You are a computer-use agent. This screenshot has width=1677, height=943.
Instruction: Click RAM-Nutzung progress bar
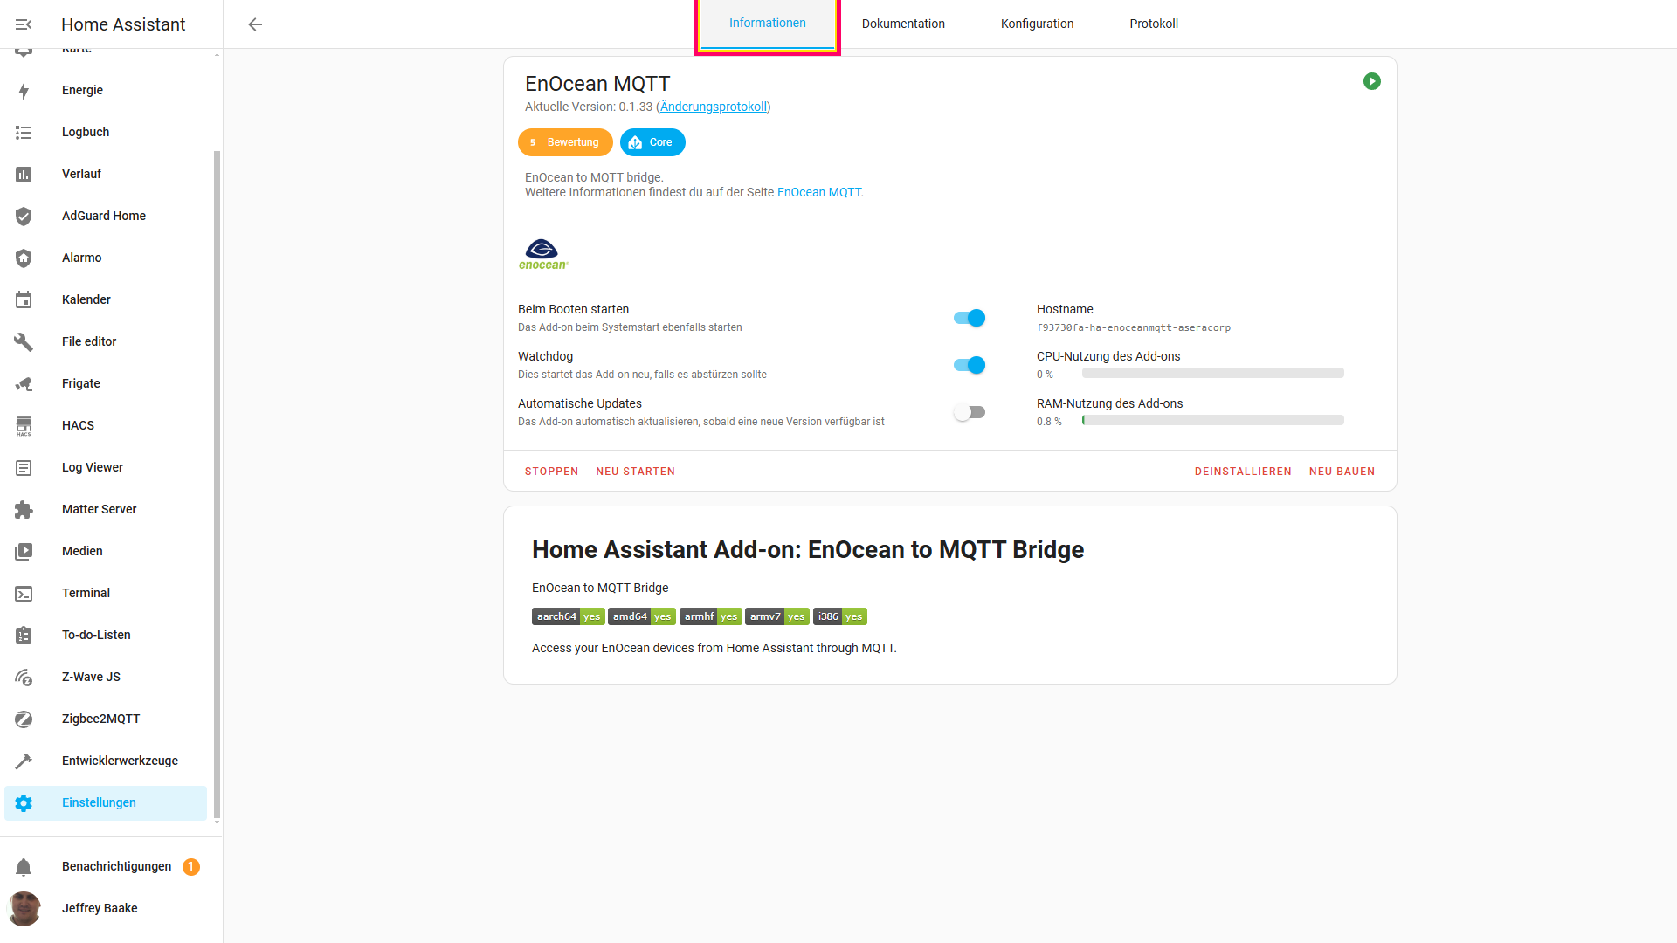coord(1212,420)
